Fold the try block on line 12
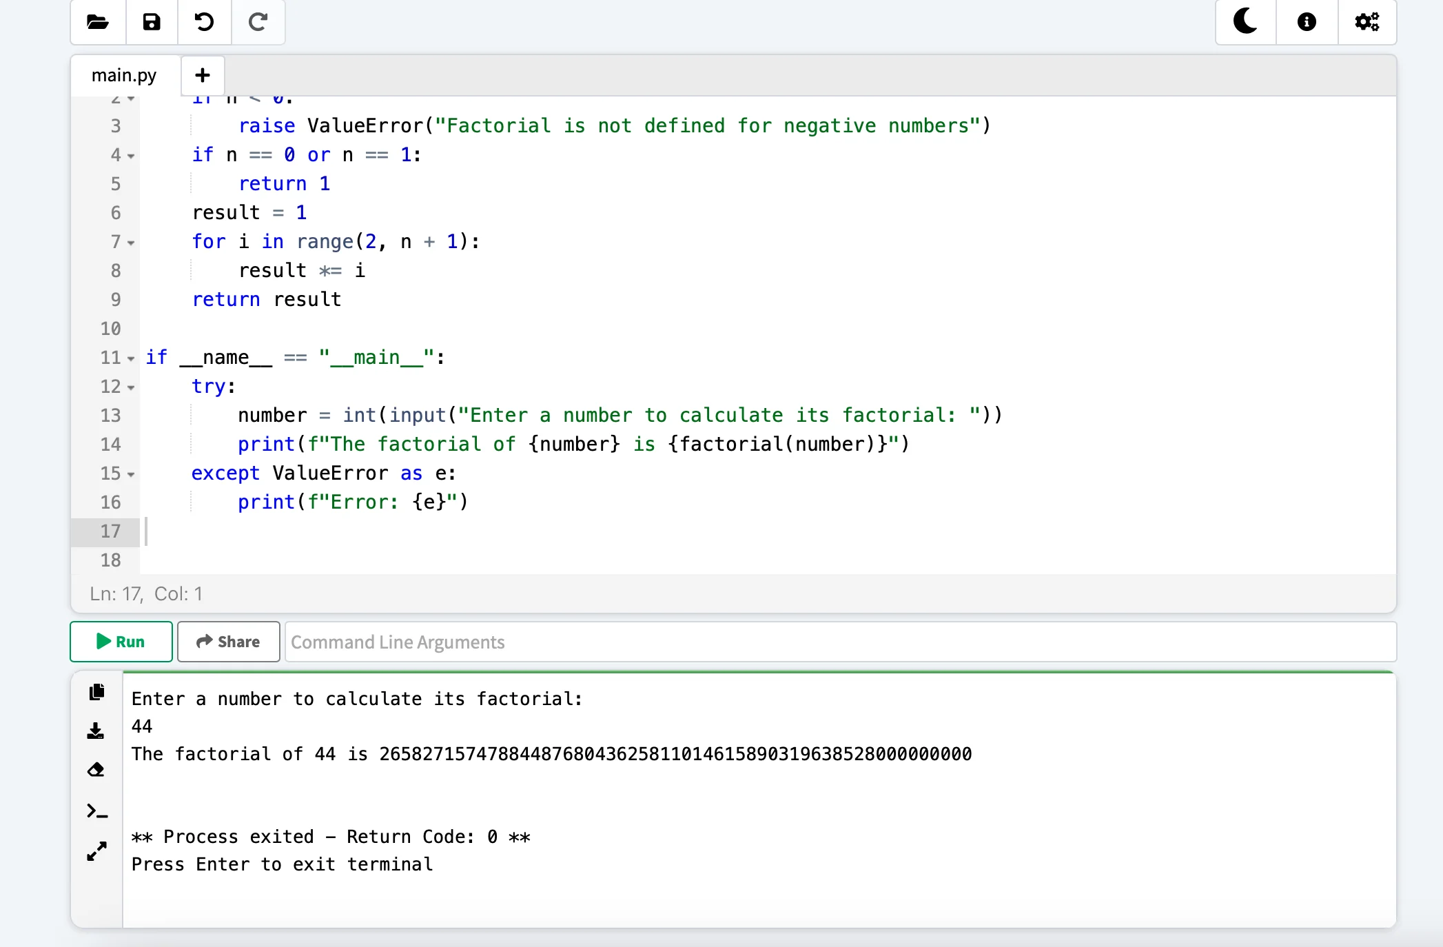This screenshot has height=947, width=1443. tap(131, 388)
